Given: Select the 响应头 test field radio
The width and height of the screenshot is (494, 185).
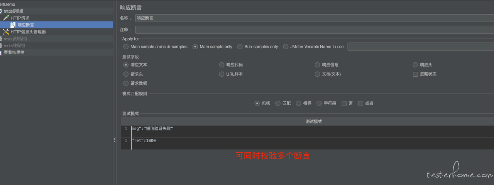Looking at the screenshot, I should pyautogui.click(x=415, y=65).
